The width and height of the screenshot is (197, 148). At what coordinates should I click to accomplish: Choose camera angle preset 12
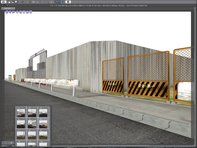tap(43, 143)
